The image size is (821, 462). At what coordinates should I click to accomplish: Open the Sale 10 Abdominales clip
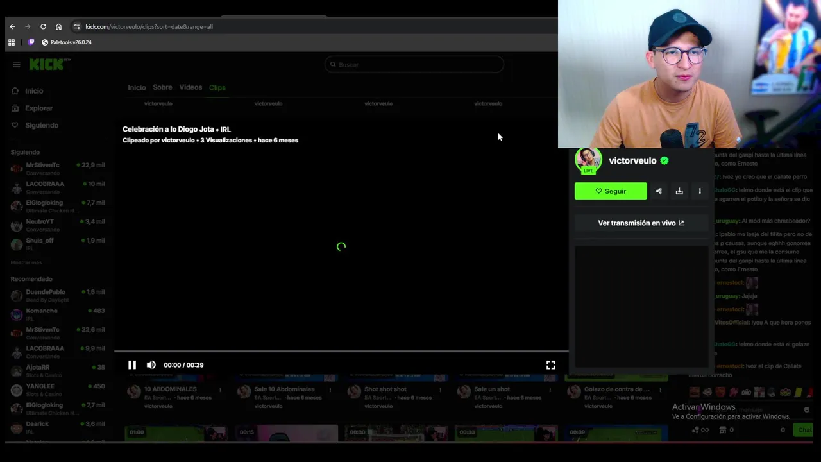[284, 389]
